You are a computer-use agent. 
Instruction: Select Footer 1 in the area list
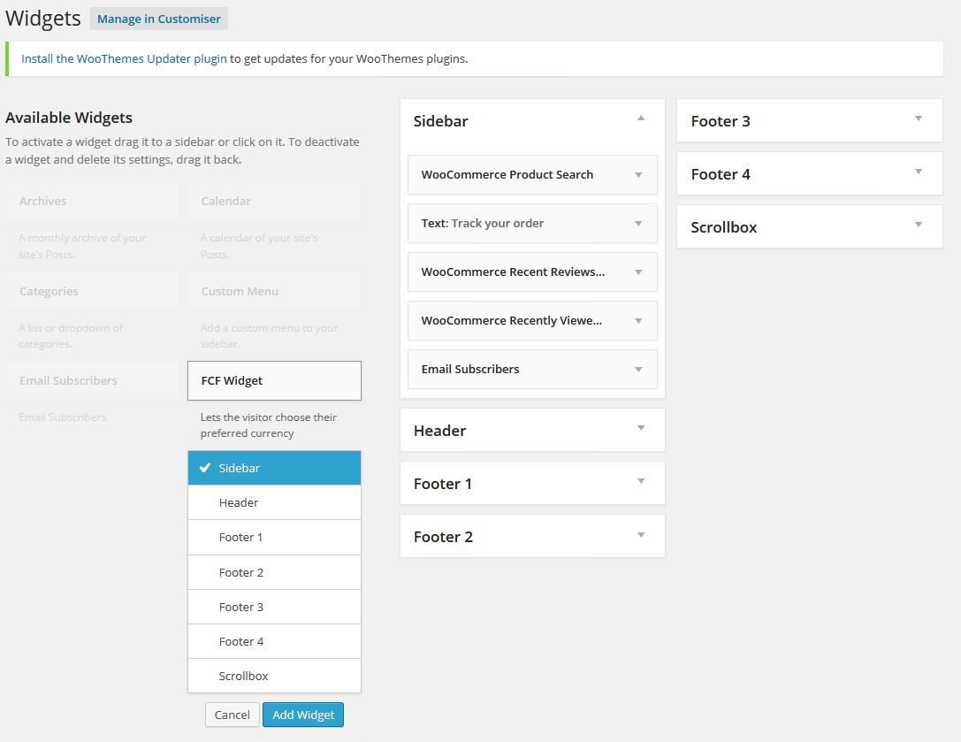[274, 537]
